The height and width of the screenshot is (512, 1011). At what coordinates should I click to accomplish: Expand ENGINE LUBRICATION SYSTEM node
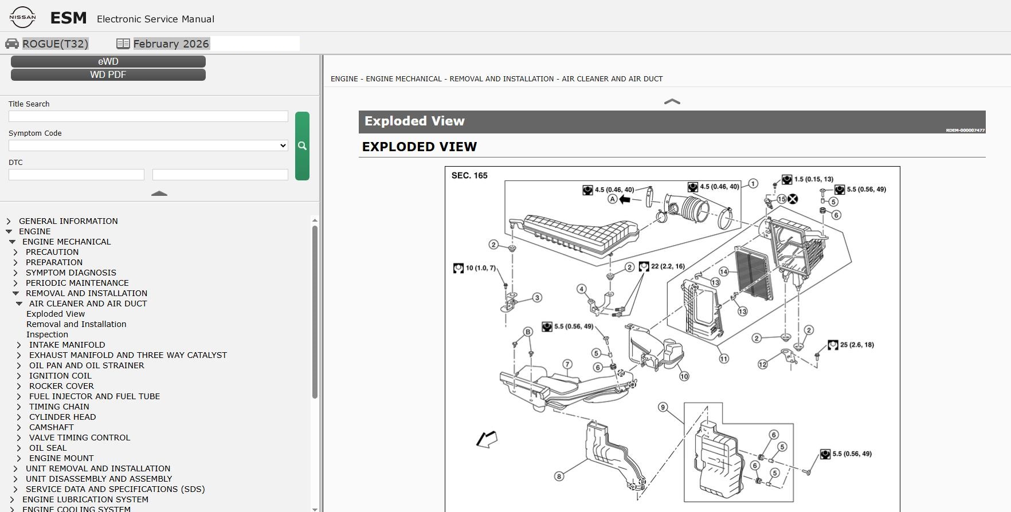pyautogui.click(x=12, y=499)
